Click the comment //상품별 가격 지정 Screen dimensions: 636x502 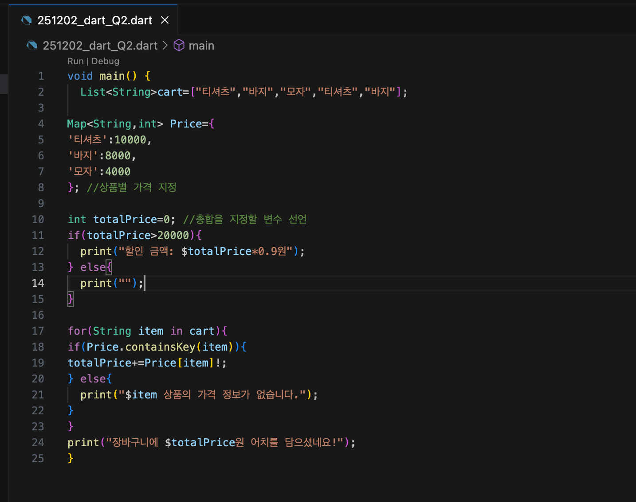132,187
